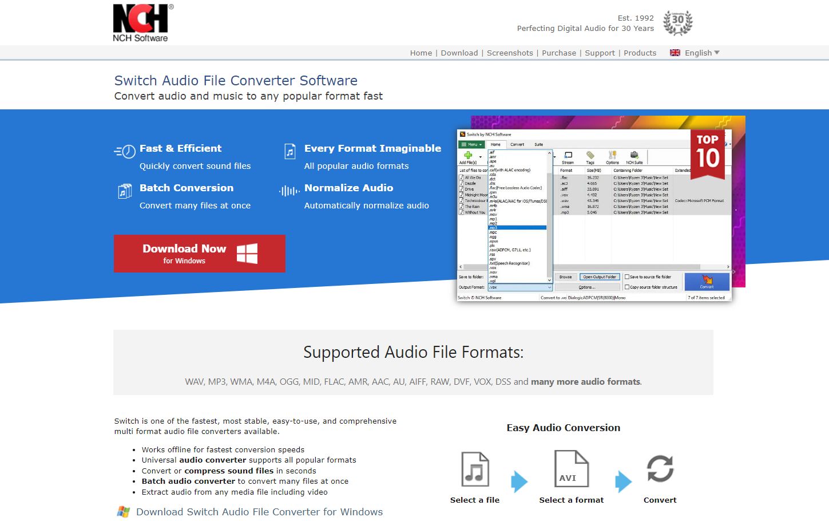Click left arrow of Switch horizontal scrollbar
This screenshot has width=829, height=521.
coord(461,267)
